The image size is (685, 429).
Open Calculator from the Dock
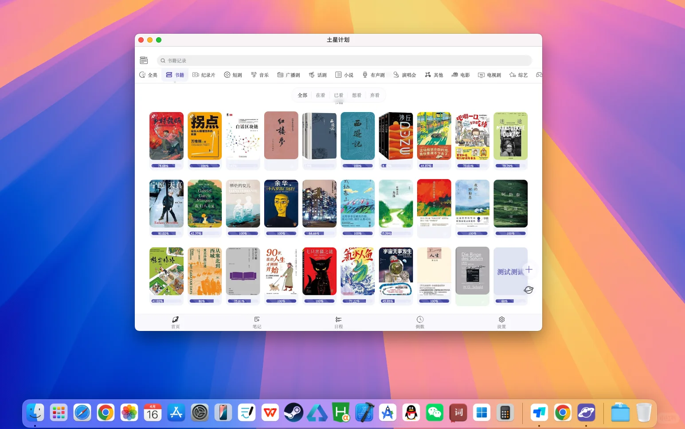coord(505,413)
